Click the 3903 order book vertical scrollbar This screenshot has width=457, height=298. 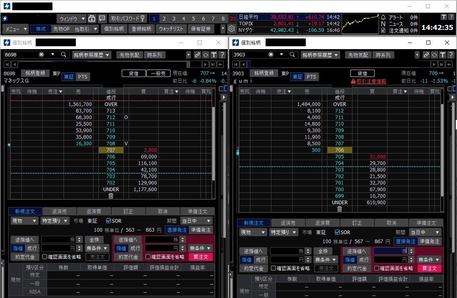point(442,150)
